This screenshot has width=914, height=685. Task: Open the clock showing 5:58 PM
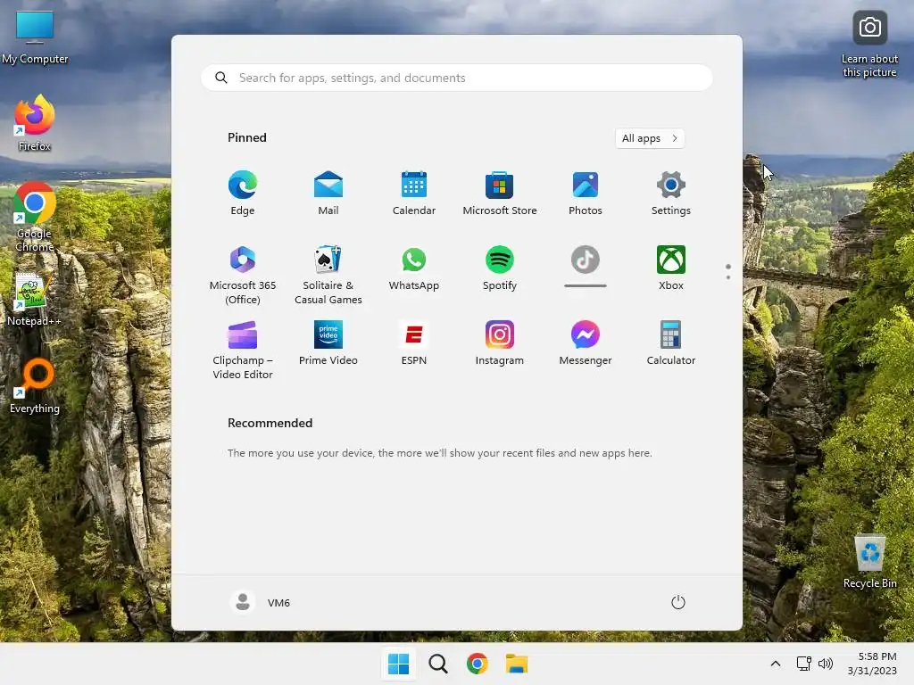(x=872, y=664)
